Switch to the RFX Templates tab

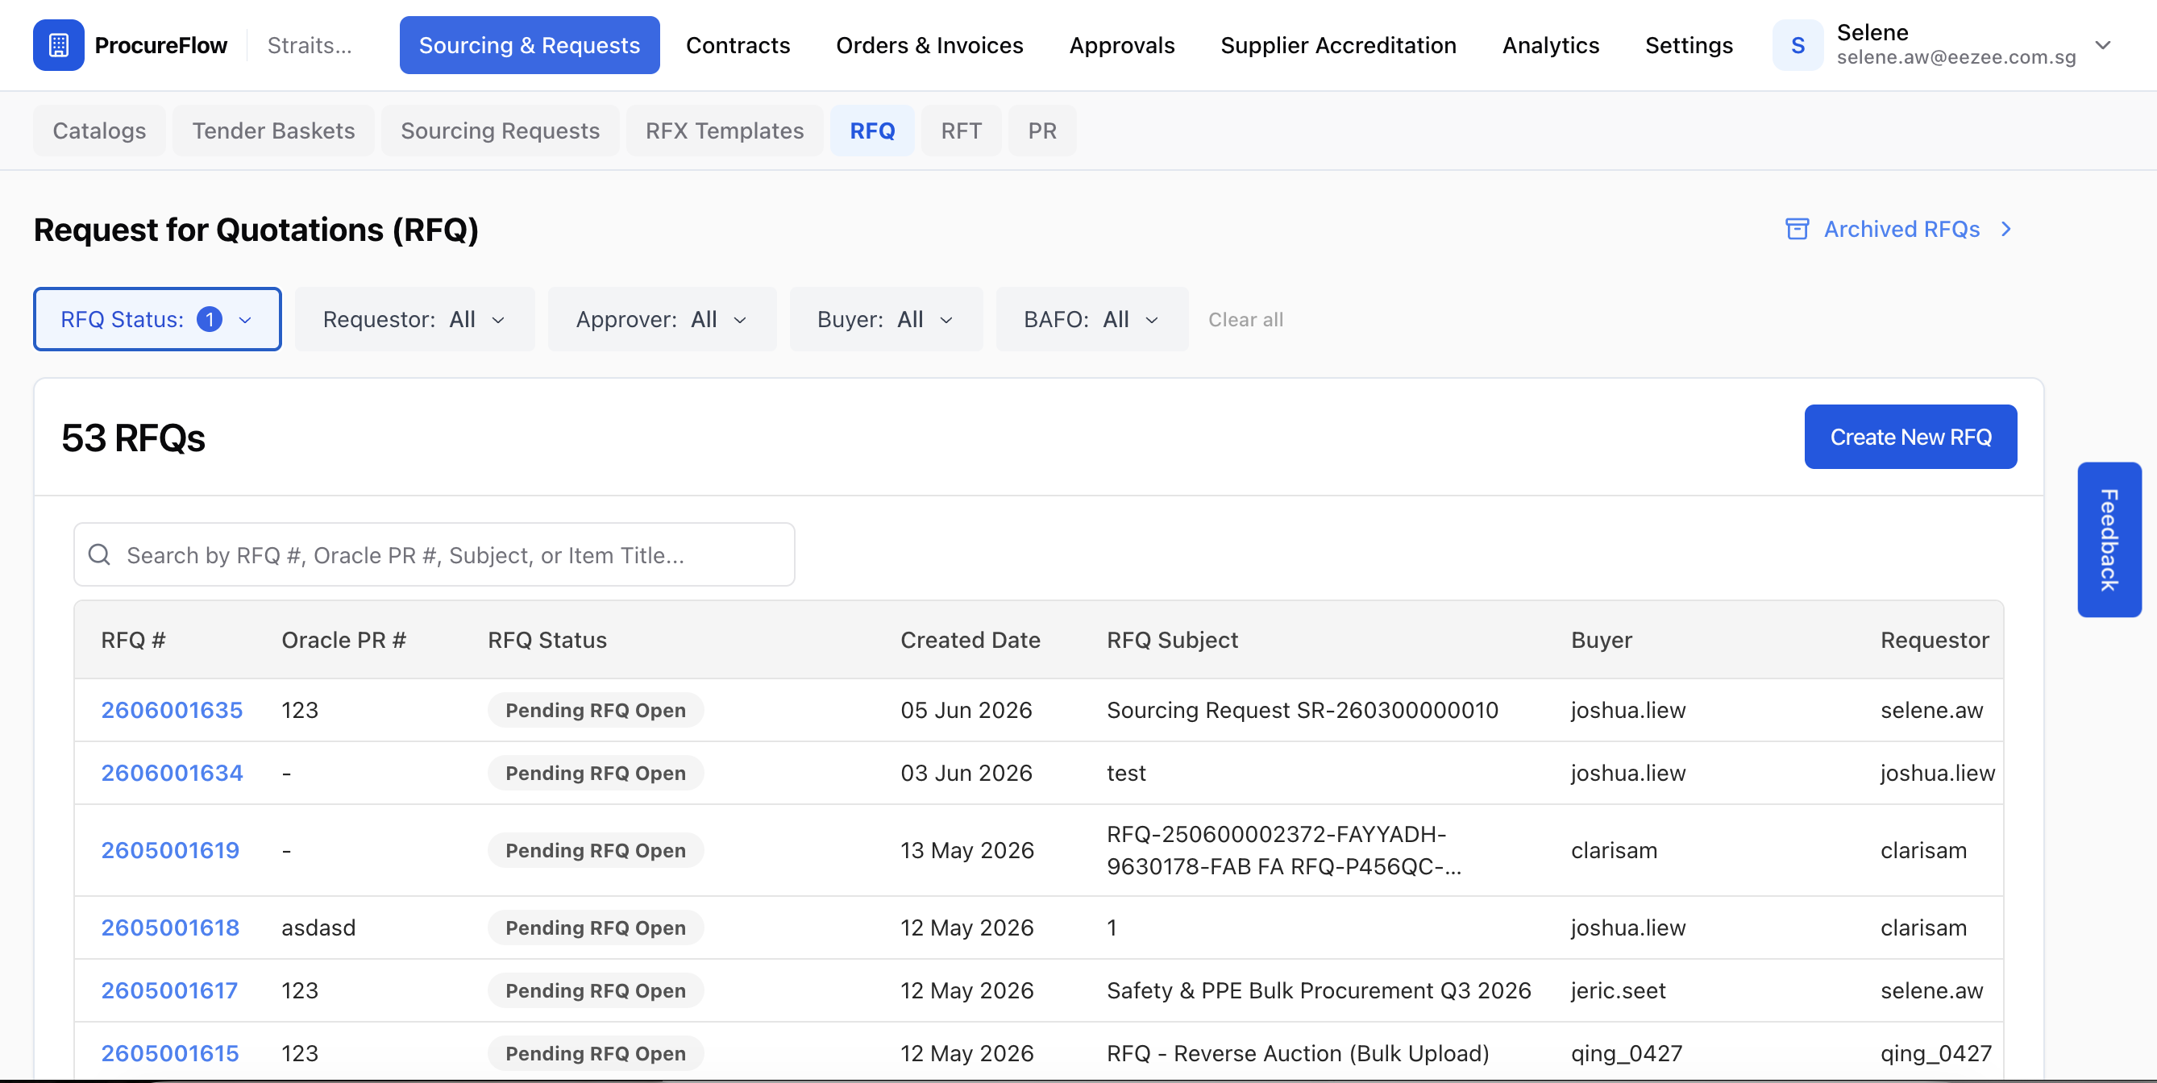725,131
